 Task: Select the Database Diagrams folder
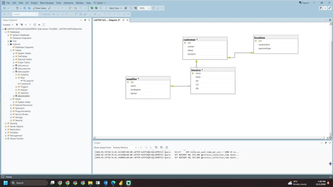(x=24, y=47)
